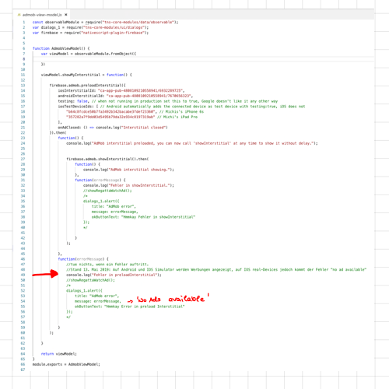Click the commented showRegattaWatchAd() on line 33

[x=107, y=191]
